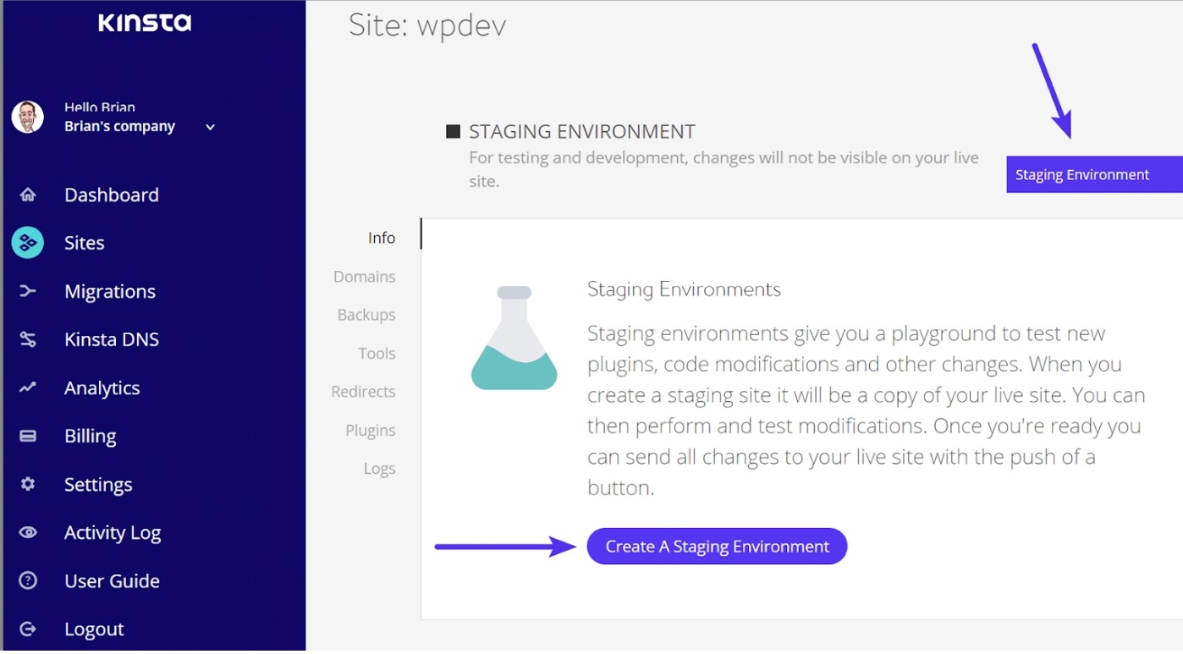Screen dimensions: 1183x654
Task: Select Logout in the sidebar
Action: [x=94, y=629]
